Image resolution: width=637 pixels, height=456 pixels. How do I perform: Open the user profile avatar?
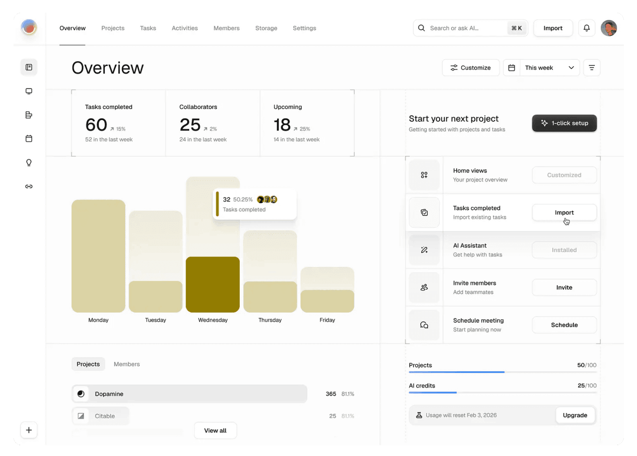609,28
